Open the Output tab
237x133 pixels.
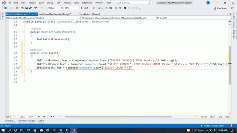(x=41, y=121)
